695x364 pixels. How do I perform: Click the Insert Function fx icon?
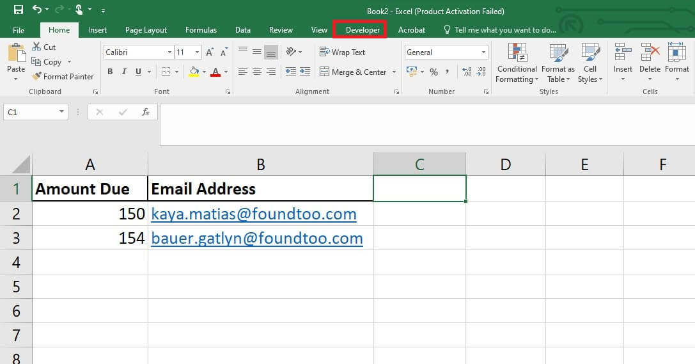[x=146, y=112]
